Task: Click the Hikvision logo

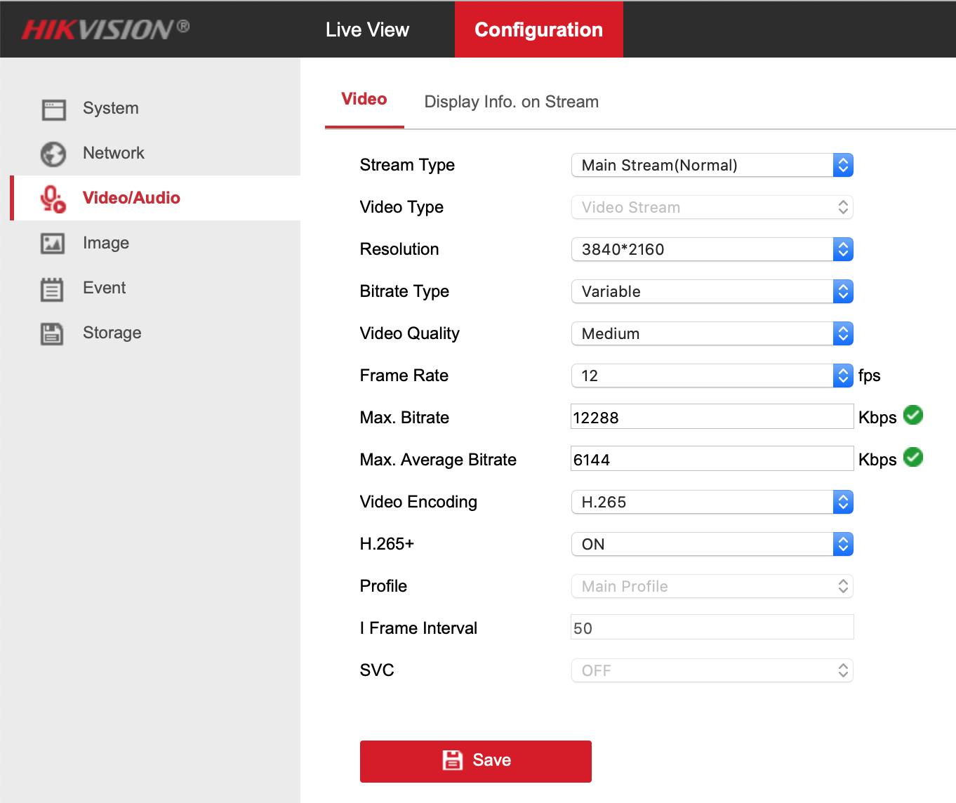Action: click(x=105, y=29)
